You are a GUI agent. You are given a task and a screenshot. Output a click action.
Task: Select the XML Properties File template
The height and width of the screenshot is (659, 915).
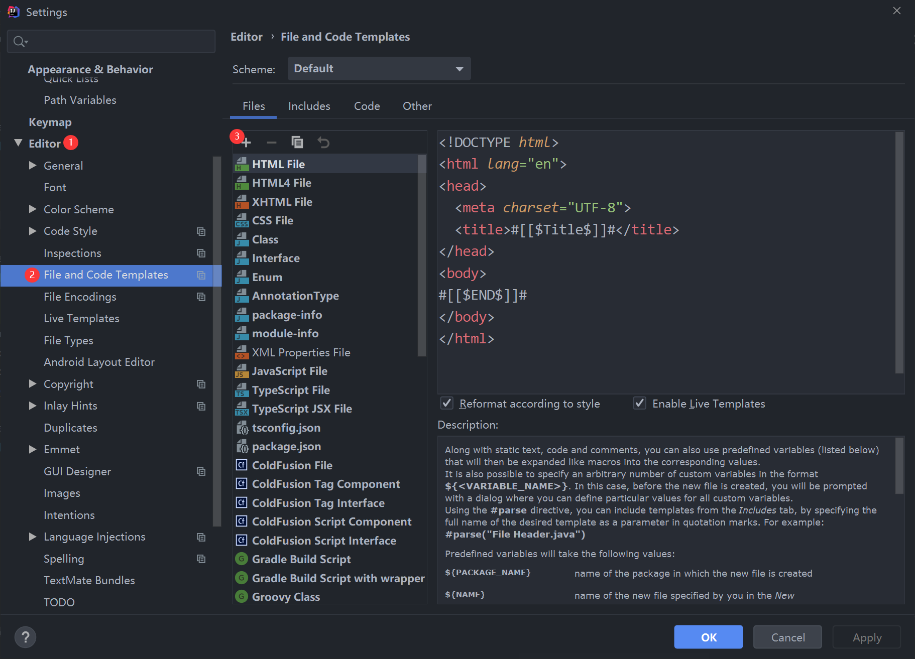326,352
